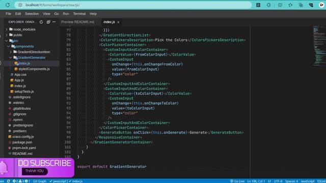This screenshot has height=183, width=326.
Task: Focus the localhost address bar
Action: click(133, 5)
